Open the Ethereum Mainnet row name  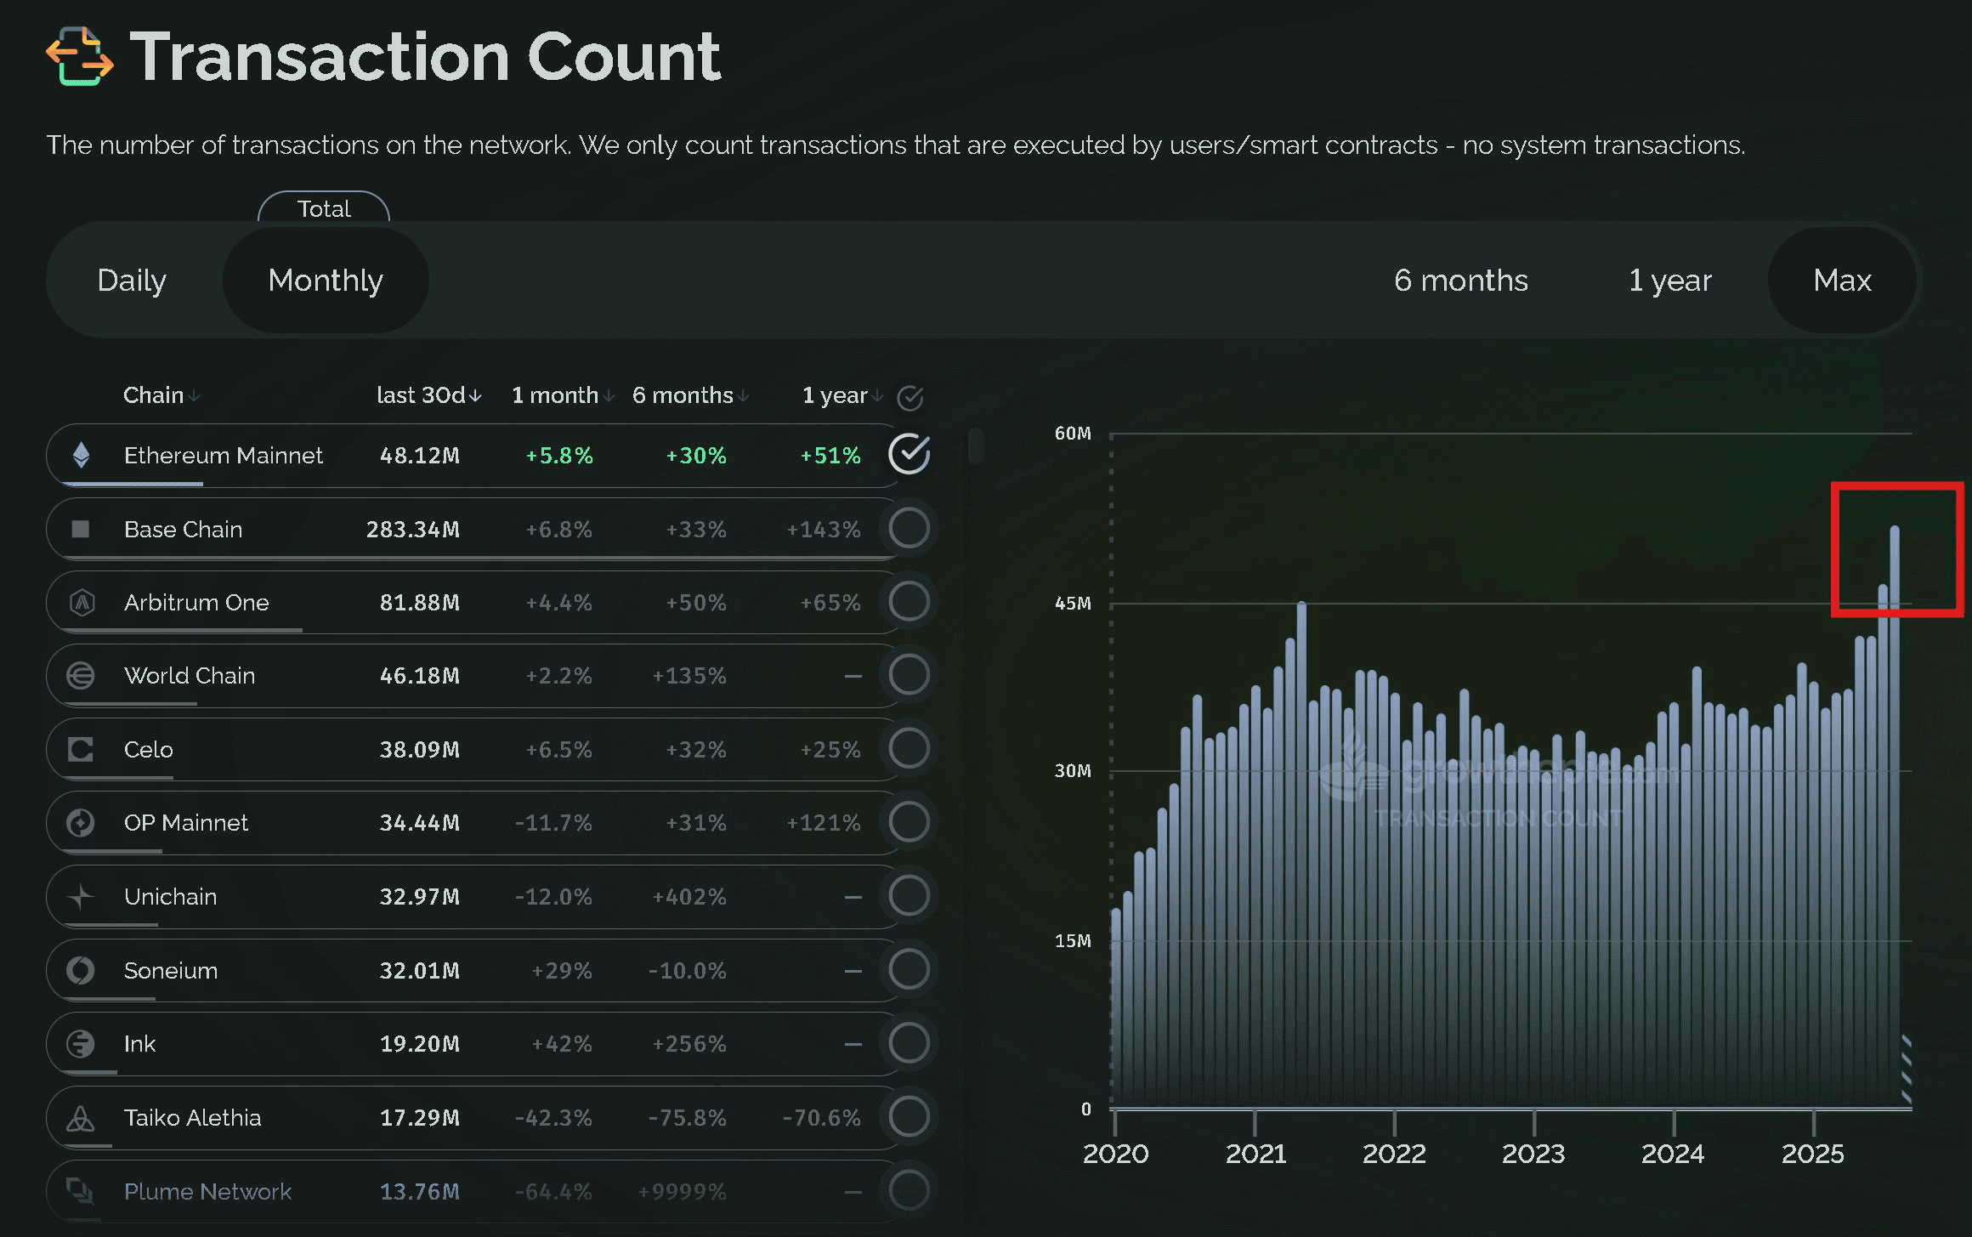point(224,456)
